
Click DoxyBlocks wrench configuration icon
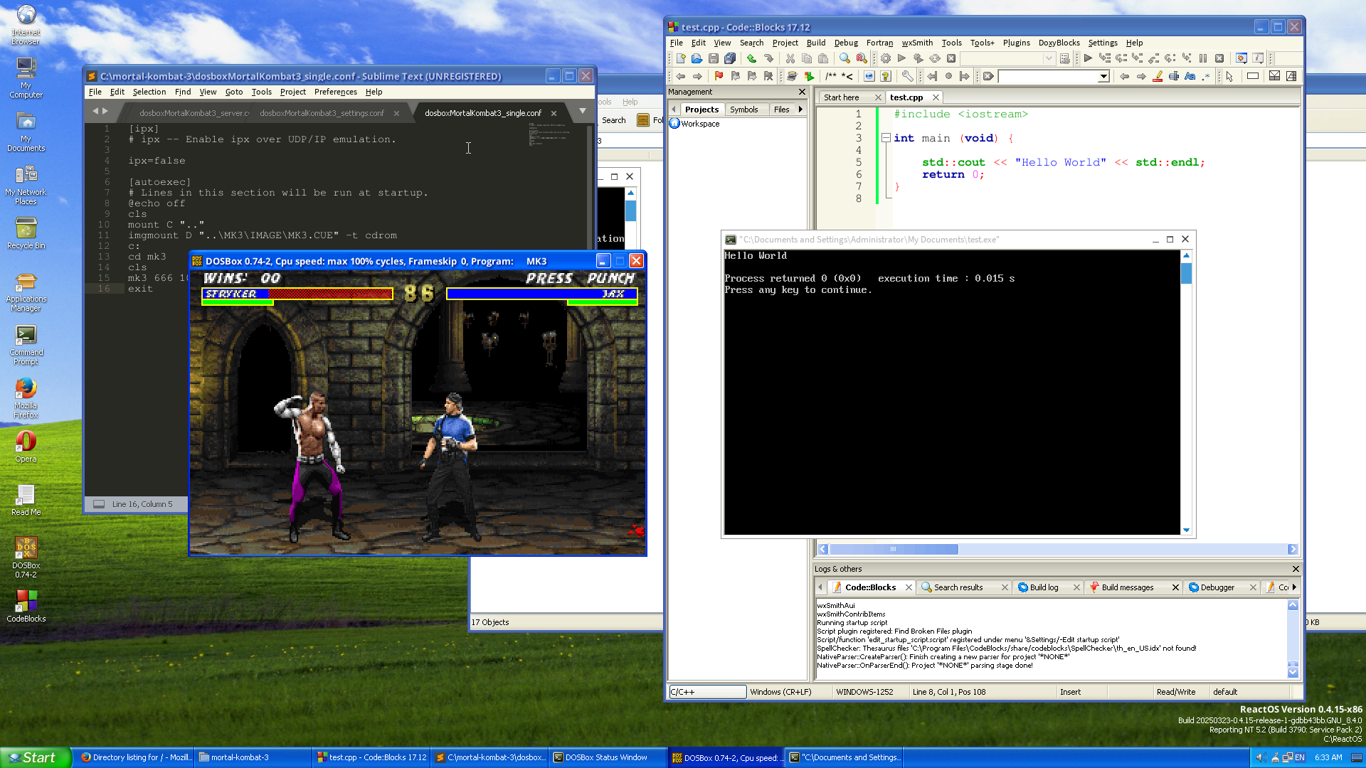(907, 77)
